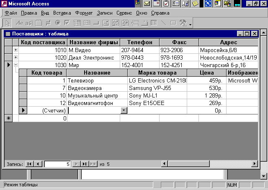
Task: Choose the Option Button (radio) tool
Action: [58, 23]
